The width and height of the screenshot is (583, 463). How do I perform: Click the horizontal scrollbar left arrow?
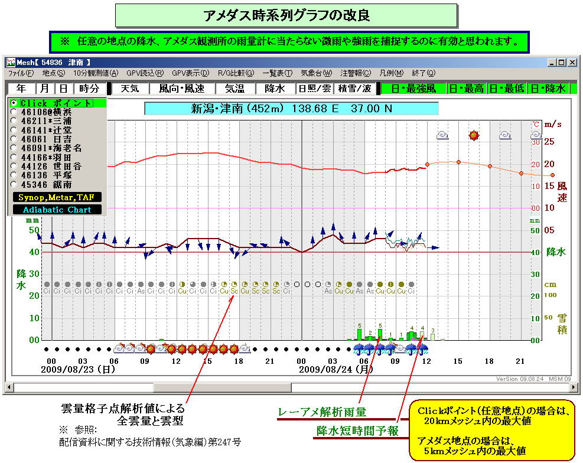coord(9,387)
